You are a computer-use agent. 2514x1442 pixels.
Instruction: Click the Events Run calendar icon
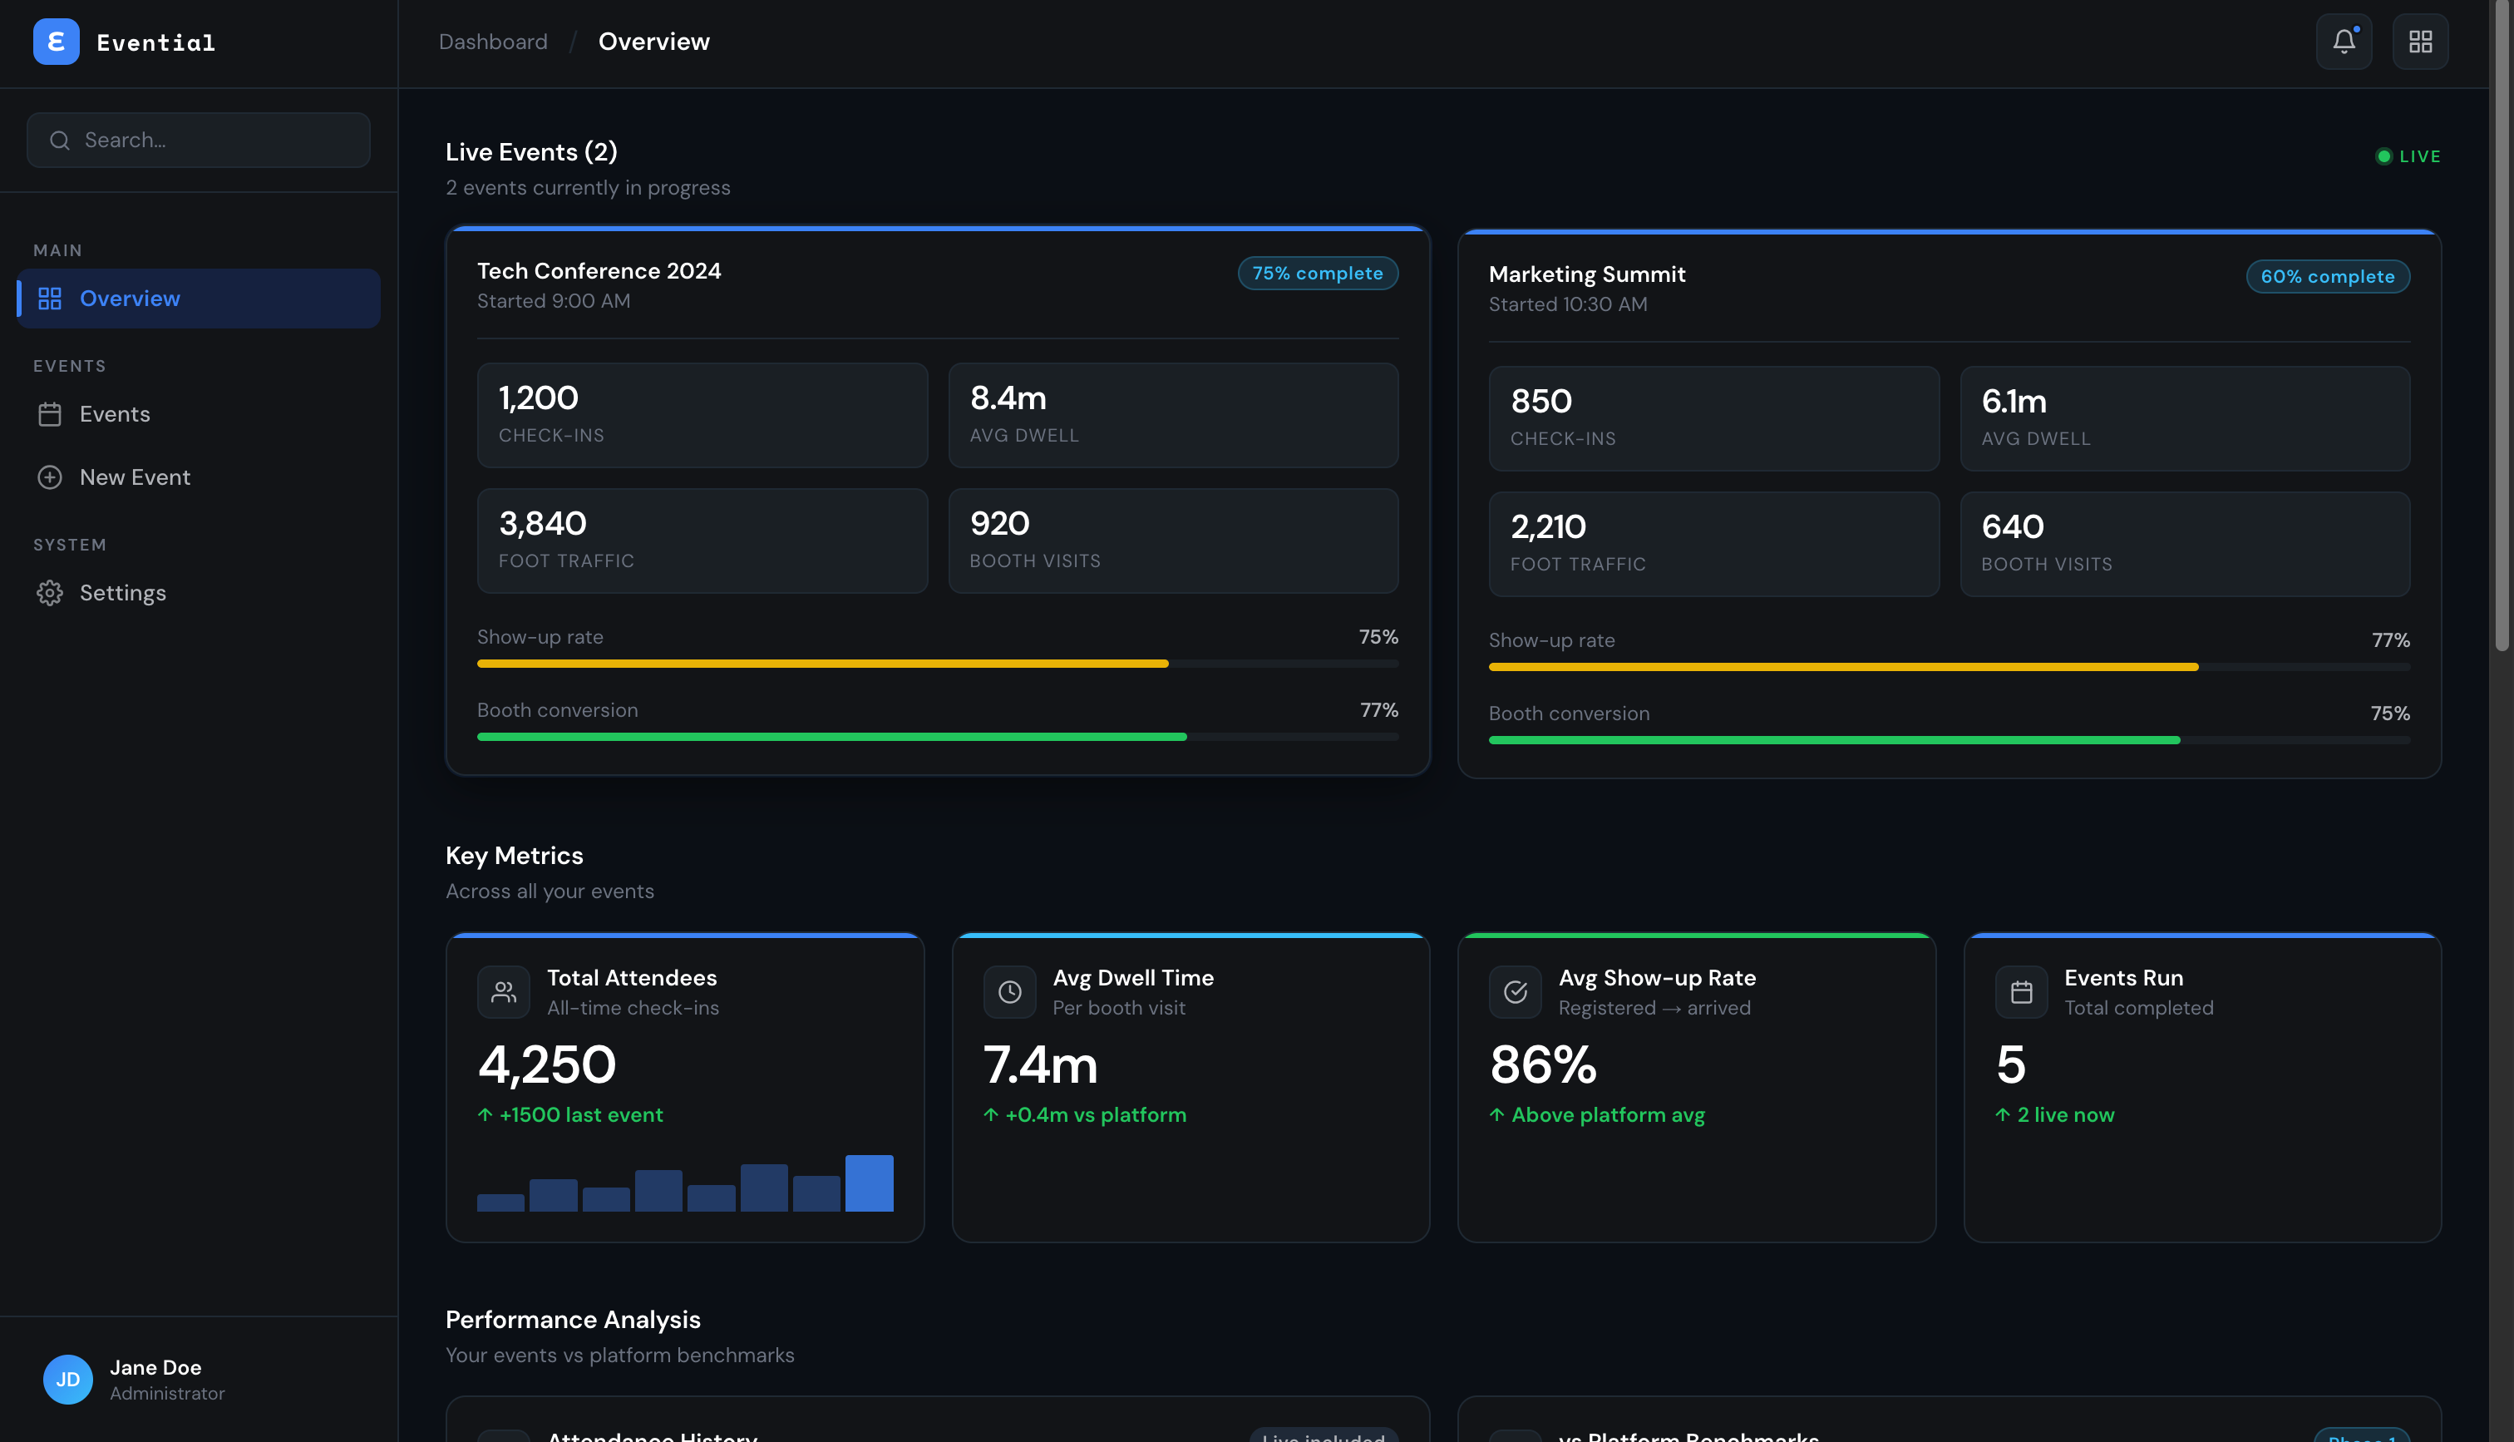pos(2021,992)
